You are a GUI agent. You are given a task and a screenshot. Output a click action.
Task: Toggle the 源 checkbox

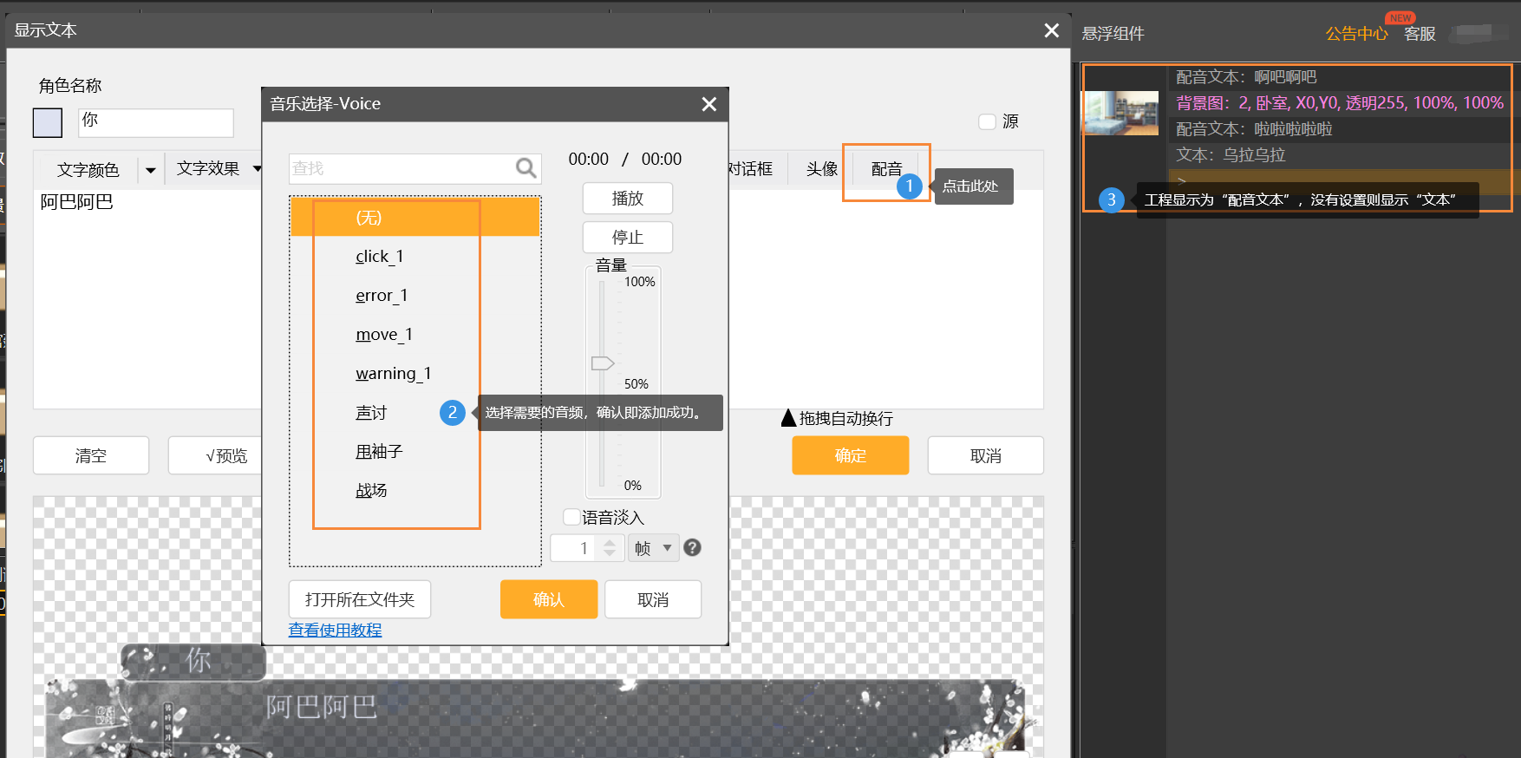click(x=987, y=121)
